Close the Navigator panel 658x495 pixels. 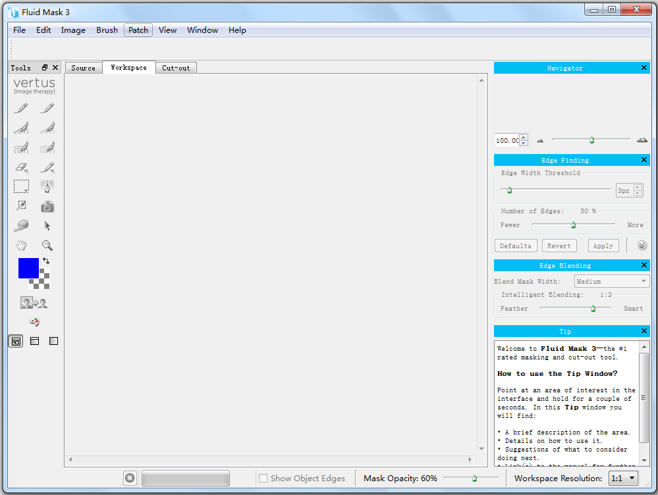(x=644, y=68)
